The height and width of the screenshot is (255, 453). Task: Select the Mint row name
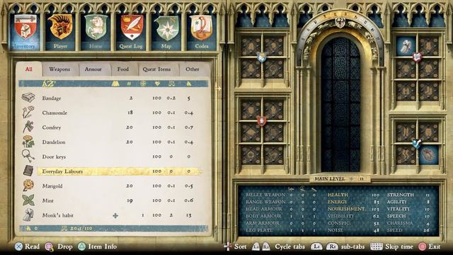(48, 200)
